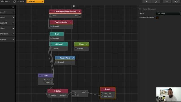The image size is (181, 102).
Task: Edit Camera Position Animation node pencil icon
Action: [79, 11]
